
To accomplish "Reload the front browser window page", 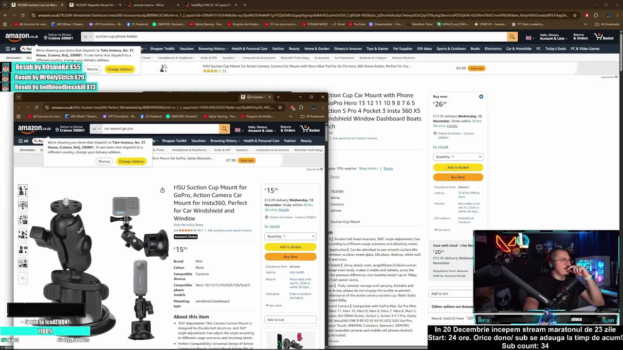I will (37, 107).
